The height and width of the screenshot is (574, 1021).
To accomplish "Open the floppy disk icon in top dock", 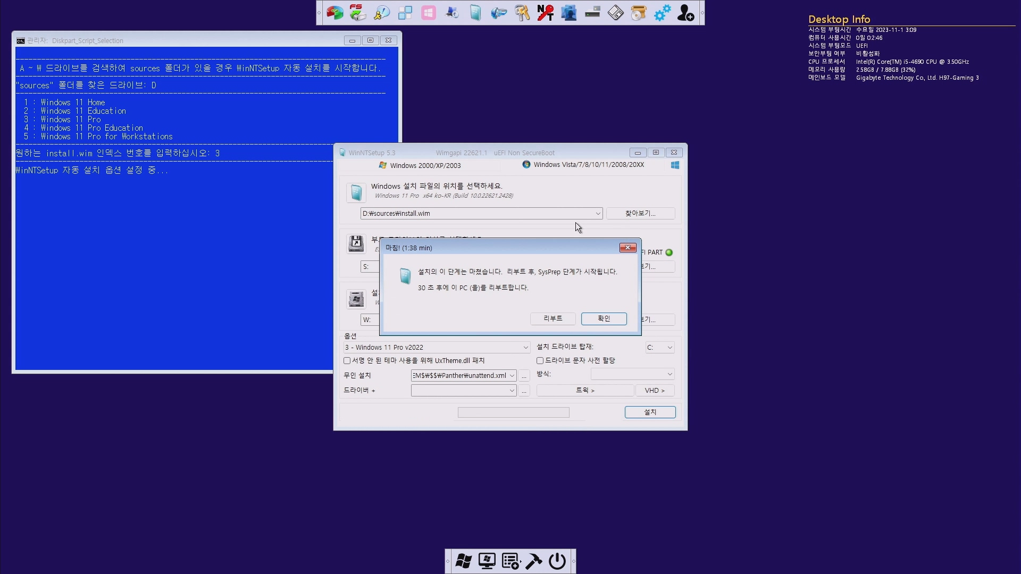I will pos(616,13).
